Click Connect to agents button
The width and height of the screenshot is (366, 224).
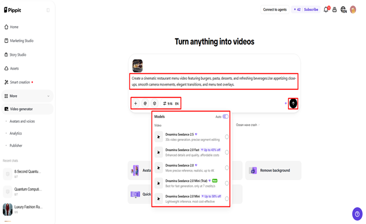[x=275, y=10]
